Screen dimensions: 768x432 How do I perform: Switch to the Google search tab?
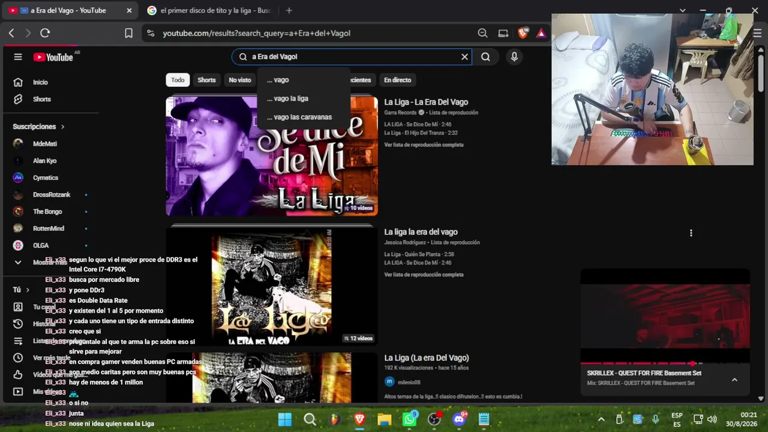coord(209,10)
